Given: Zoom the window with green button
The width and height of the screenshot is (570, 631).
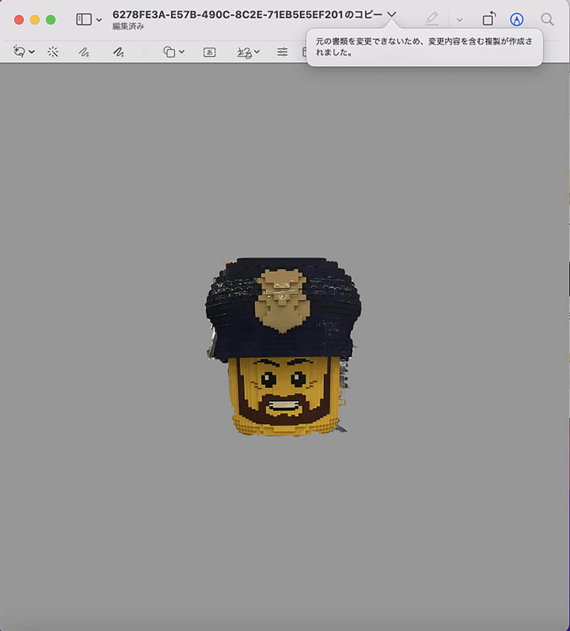Looking at the screenshot, I should [50, 20].
